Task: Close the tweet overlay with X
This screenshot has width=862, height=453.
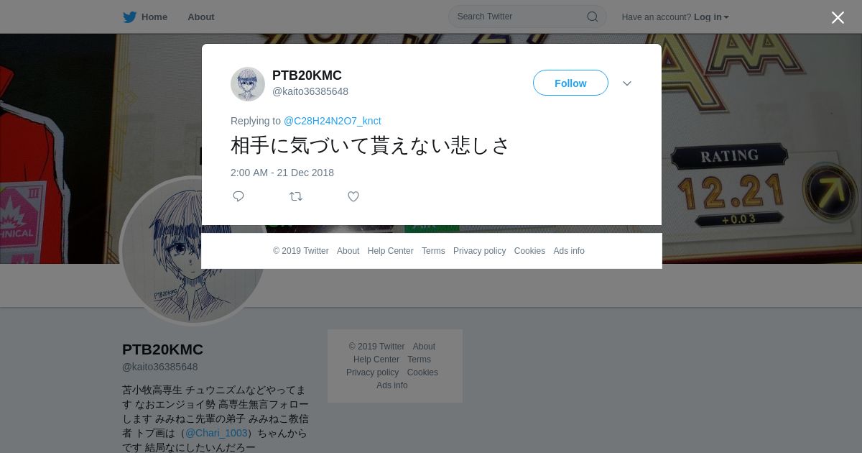Action: tap(838, 17)
